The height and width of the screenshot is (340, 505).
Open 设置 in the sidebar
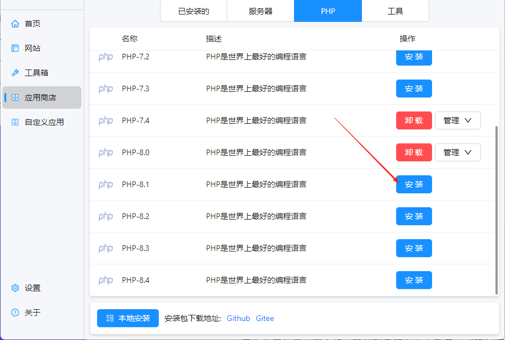click(x=42, y=288)
